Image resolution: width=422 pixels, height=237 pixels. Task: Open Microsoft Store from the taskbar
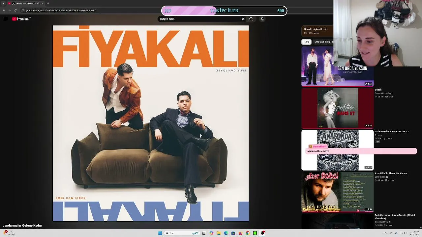233,233
